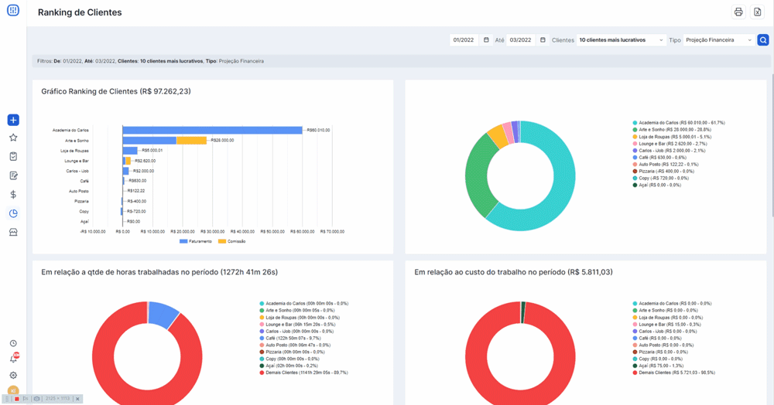Click the end date field 03/2022
Image resolution: width=774 pixels, height=405 pixels.
(521, 40)
